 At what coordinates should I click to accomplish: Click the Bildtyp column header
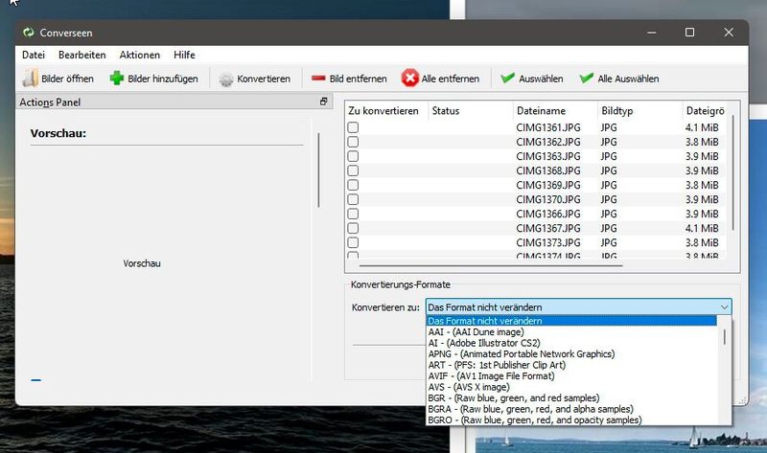[639, 111]
